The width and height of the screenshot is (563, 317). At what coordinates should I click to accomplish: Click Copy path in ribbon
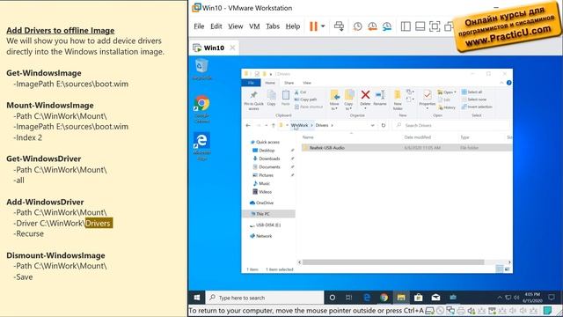tap(305, 100)
